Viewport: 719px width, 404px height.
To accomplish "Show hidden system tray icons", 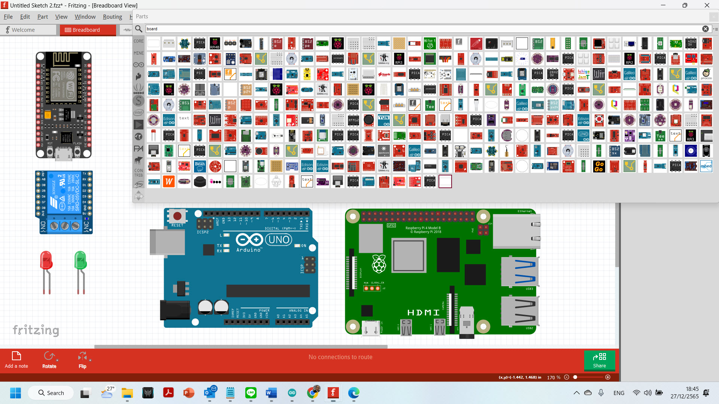I will tap(577, 393).
